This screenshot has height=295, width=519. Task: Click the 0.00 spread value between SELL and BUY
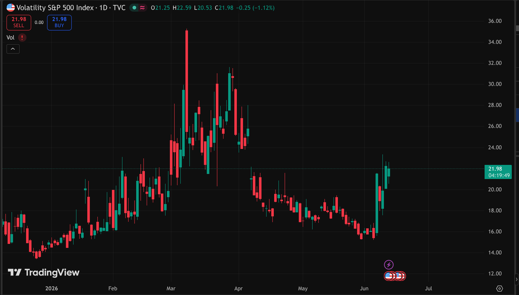pos(39,22)
